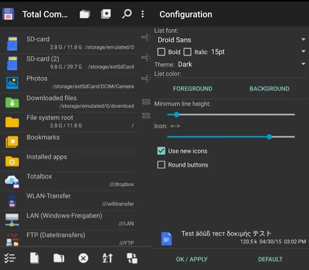
Task: Click the Photos picture icon
Action: coord(12,83)
